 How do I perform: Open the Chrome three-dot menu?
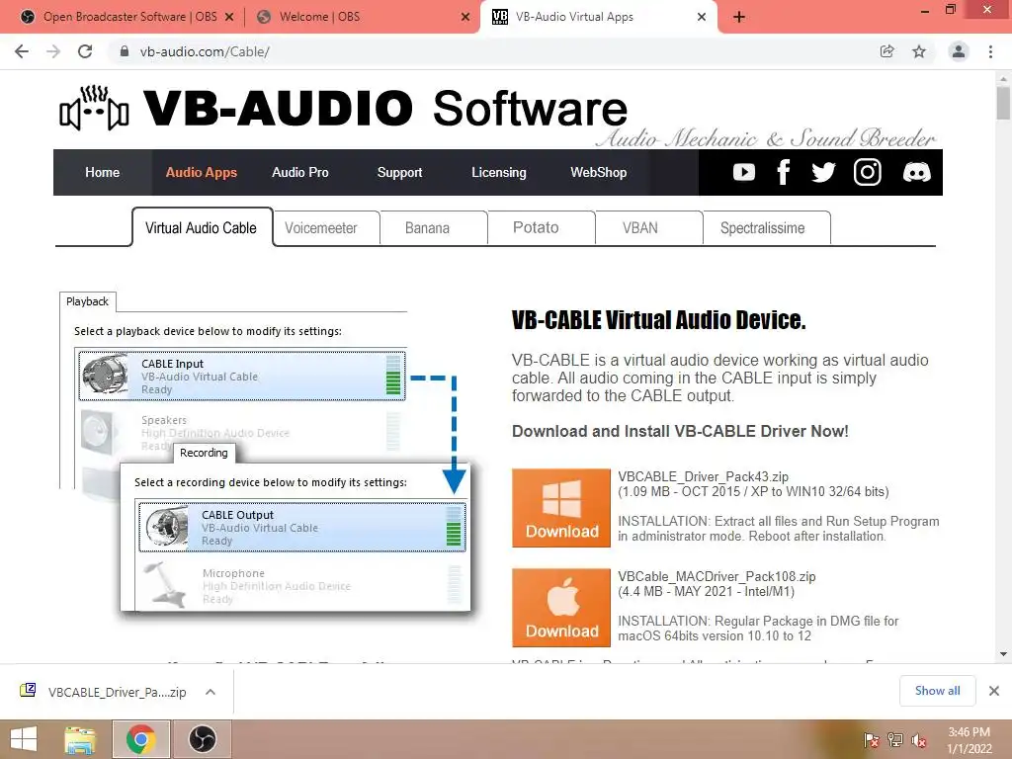click(990, 51)
